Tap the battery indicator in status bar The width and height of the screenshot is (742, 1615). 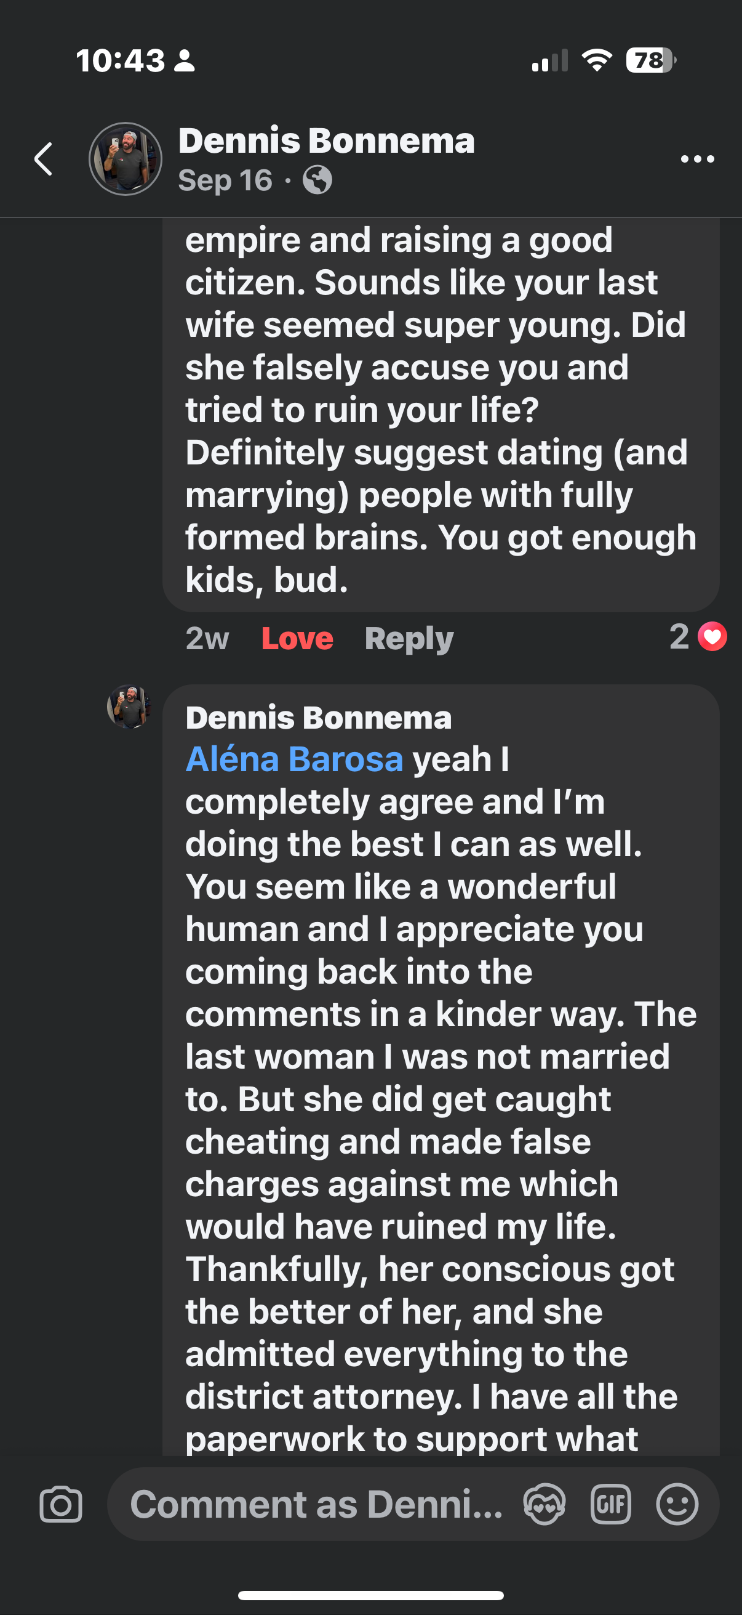pos(651,61)
